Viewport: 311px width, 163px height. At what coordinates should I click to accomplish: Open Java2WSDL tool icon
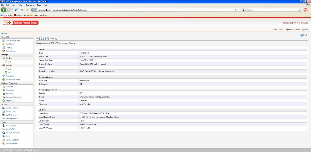point(3,129)
